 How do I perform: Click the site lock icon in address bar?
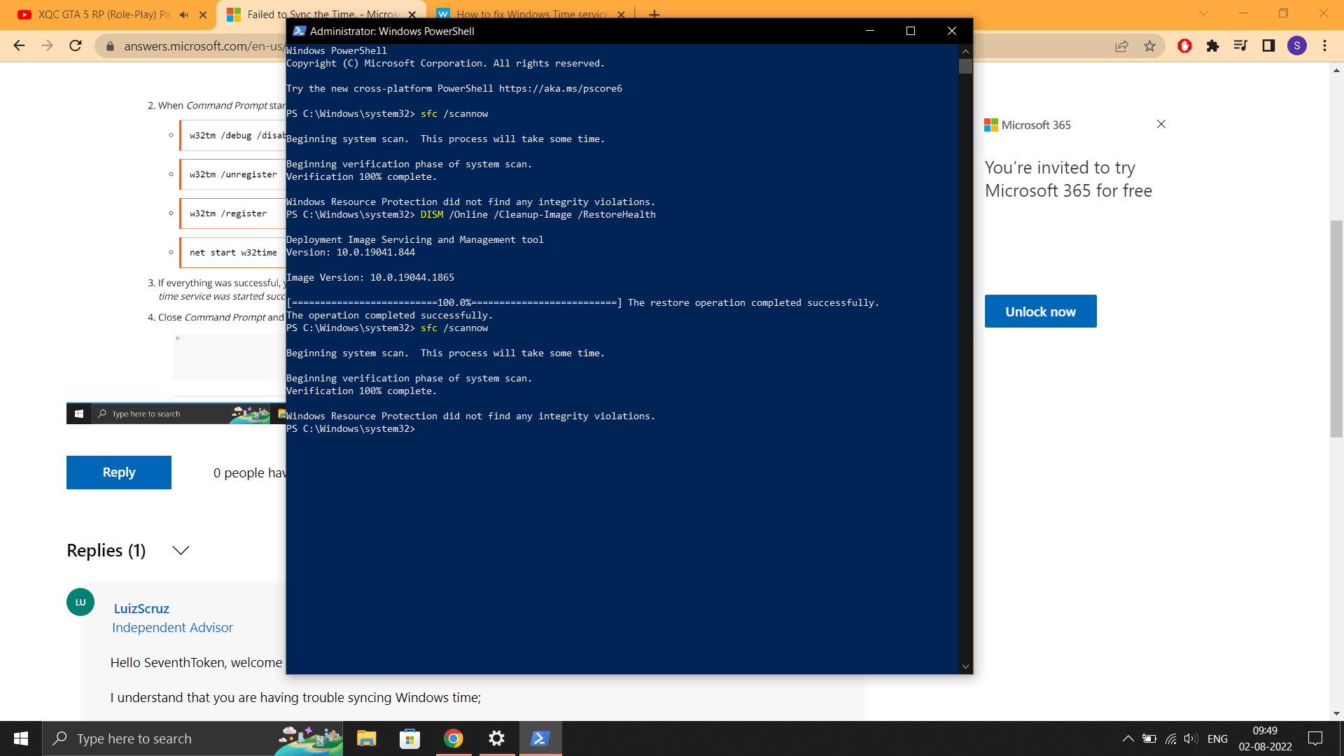click(x=110, y=46)
